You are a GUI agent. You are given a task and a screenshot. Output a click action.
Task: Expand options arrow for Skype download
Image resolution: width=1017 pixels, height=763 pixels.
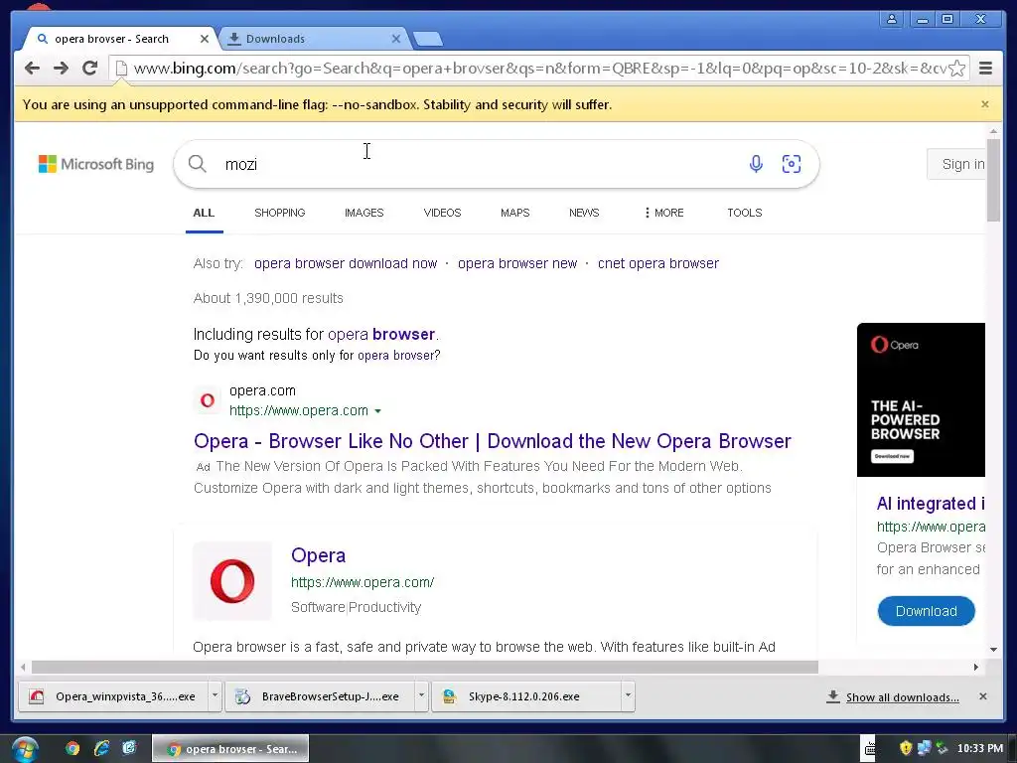tap(628, 696)
